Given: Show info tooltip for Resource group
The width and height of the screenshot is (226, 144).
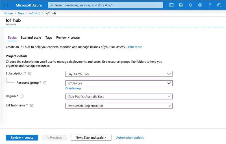Looking at the screenshot, I should point(45,83).
